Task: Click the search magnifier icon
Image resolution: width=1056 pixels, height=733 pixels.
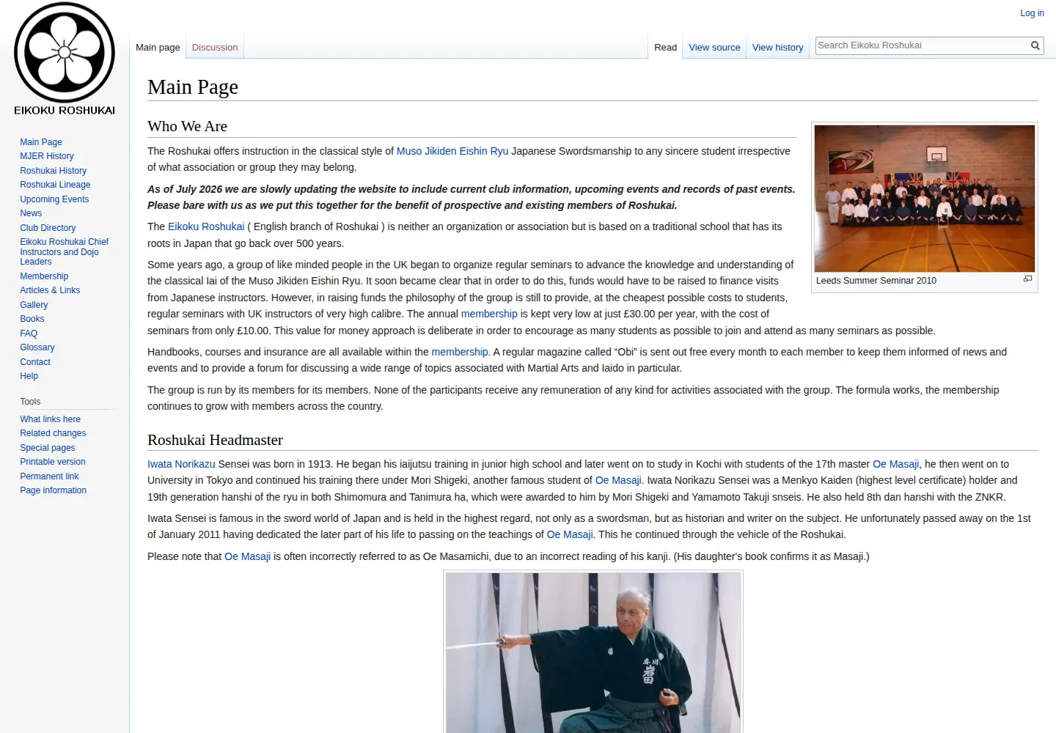Action: click(x=1035, y=45)
